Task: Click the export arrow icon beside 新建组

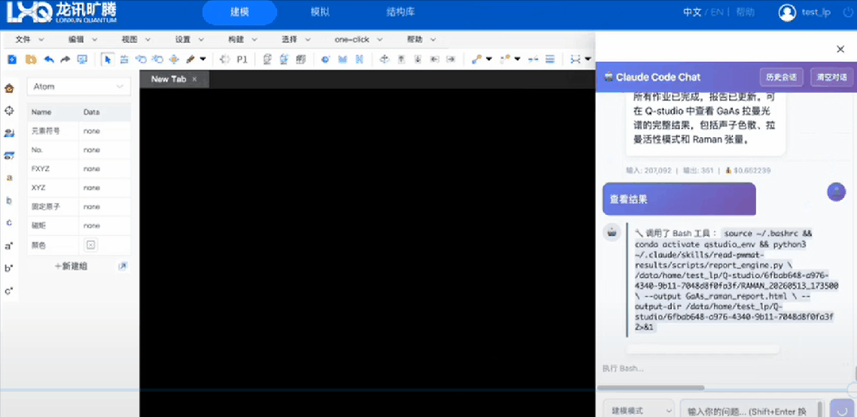Action: [x=123, y=266]
